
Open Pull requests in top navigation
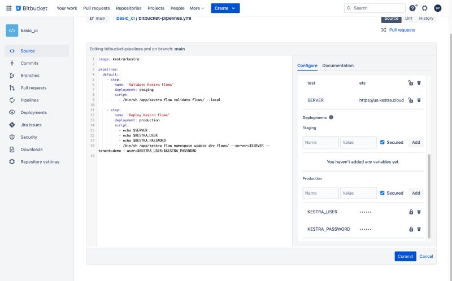coord(96,8)
